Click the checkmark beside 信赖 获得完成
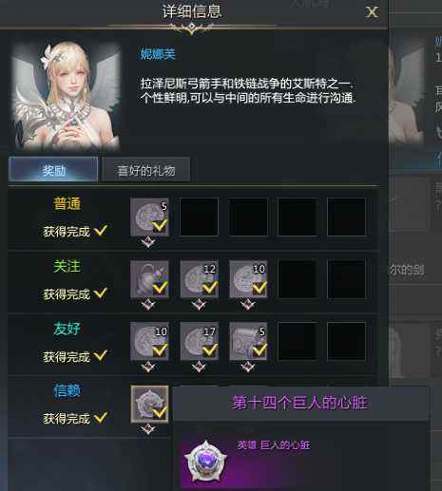442x491 pixels. point(101,418)
